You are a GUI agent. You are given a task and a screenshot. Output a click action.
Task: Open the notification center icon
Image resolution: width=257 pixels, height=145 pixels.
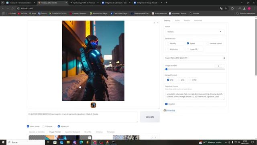(253, 142)
